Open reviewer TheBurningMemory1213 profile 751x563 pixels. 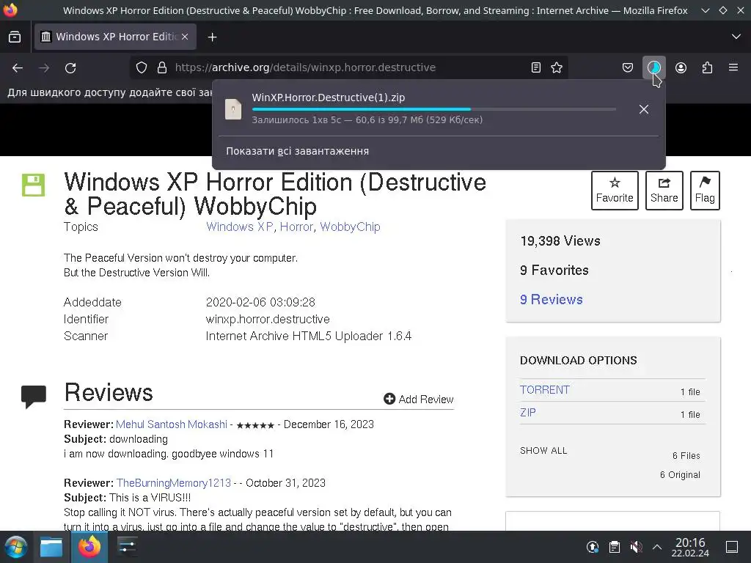(173, 483)
